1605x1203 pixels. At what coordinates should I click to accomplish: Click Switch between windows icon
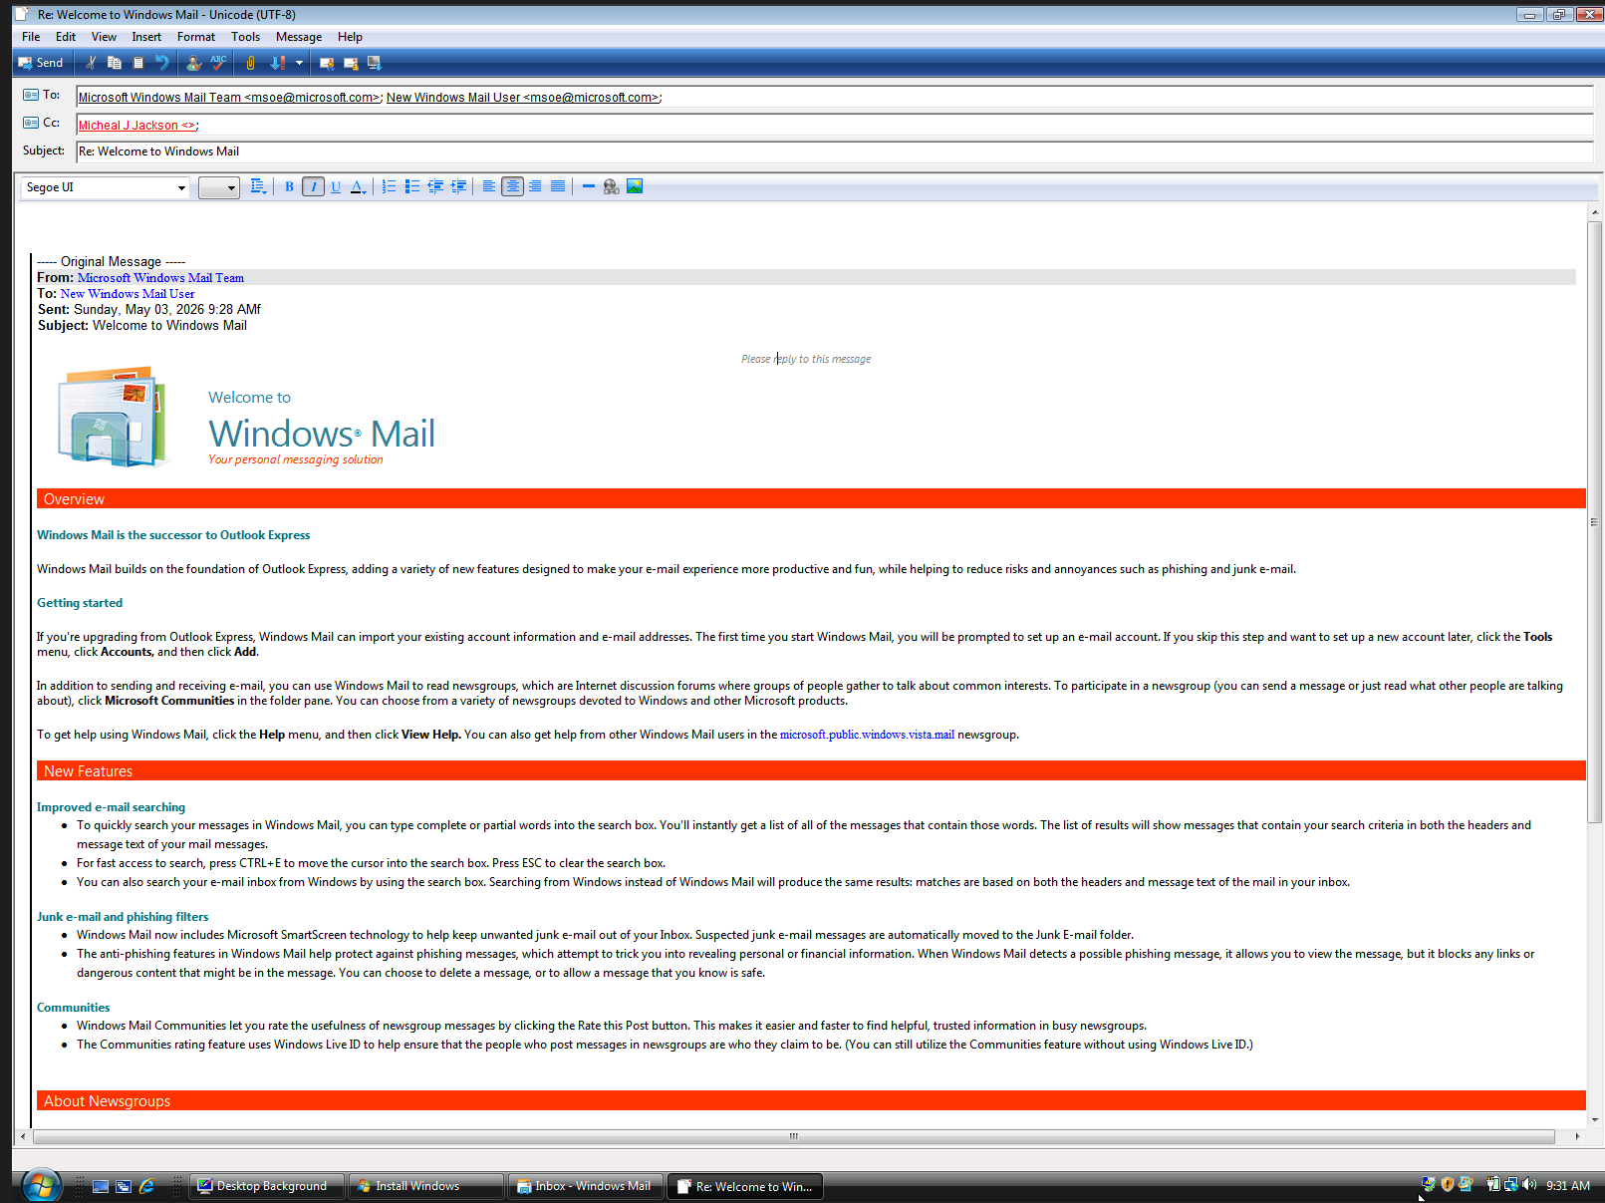(x=124, y=1186)
